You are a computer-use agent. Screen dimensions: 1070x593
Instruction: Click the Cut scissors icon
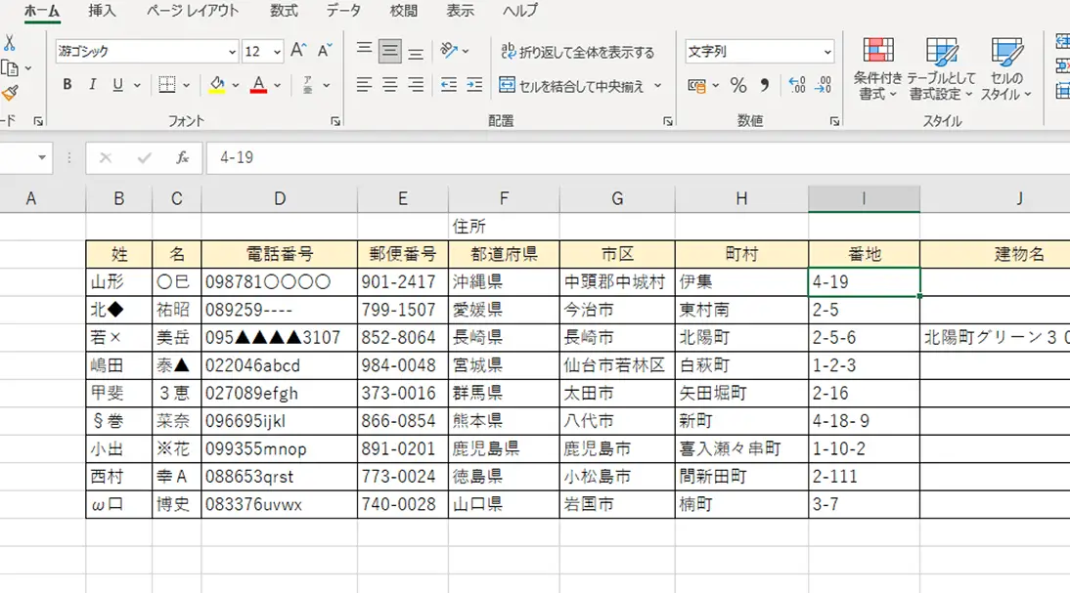pos(10,43)
